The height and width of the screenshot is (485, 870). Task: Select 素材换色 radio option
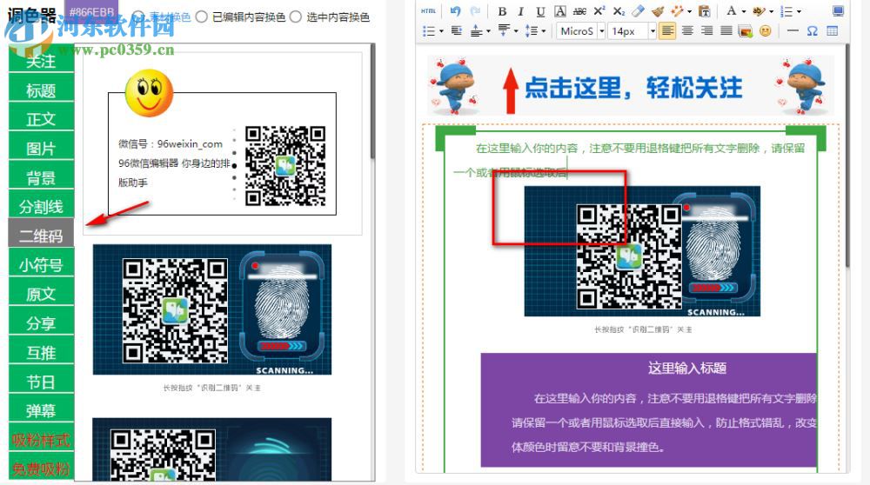pyautogui.click(x=138, y=17)
